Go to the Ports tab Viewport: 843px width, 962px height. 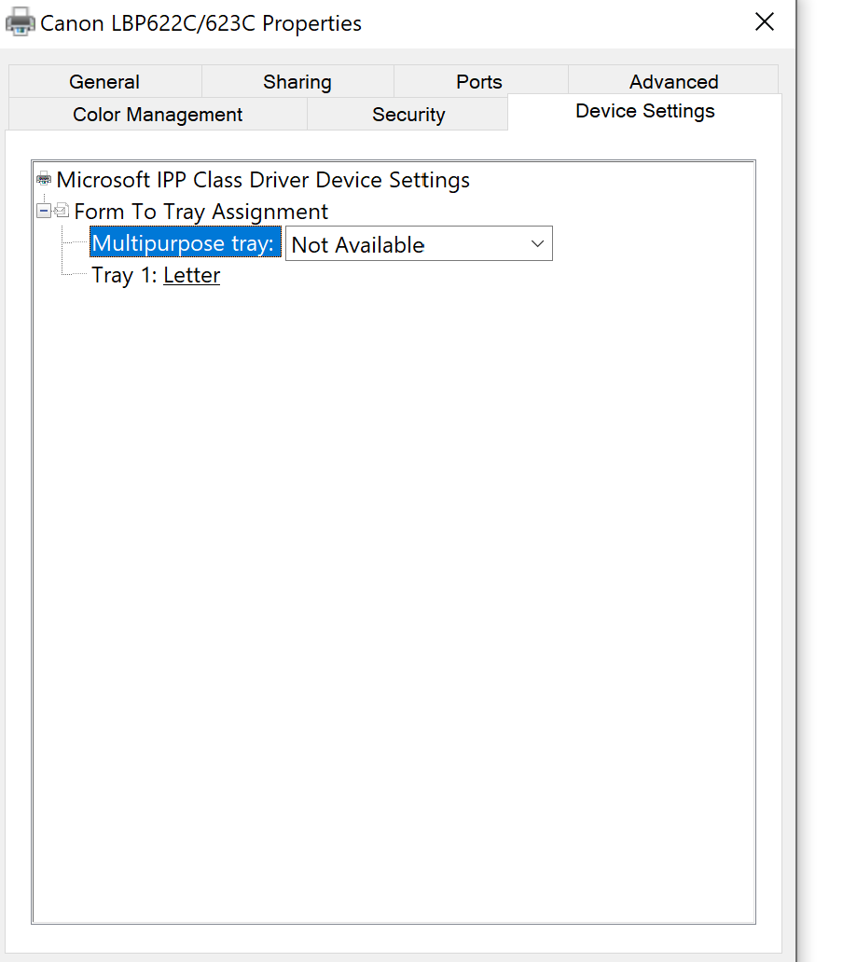click(x=479, y=82)
